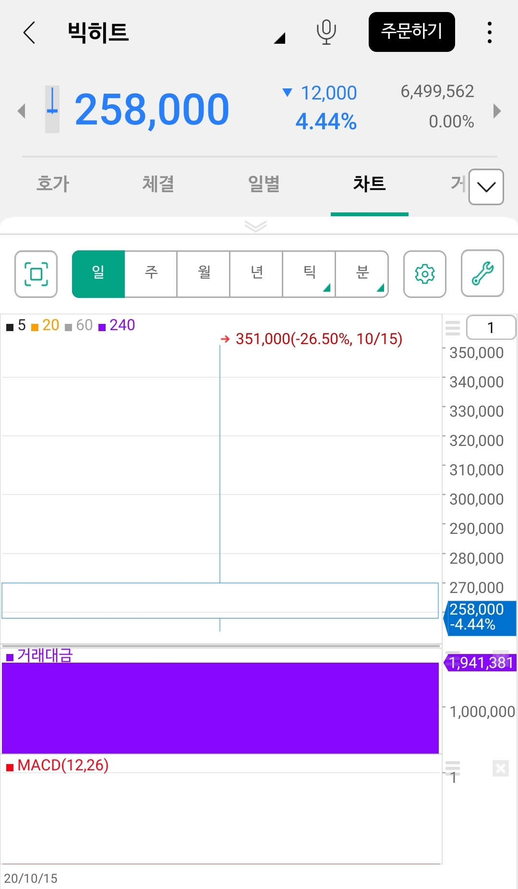Tap the candle count field showing 1
518x889 pixels.
pos(491,328)
